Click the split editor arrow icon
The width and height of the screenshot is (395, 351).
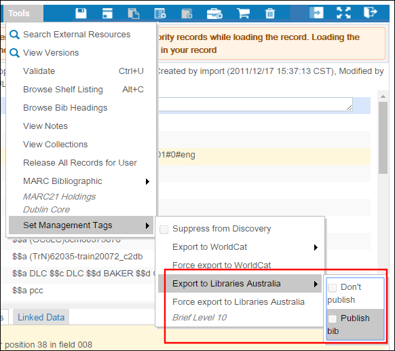[316, 13]
